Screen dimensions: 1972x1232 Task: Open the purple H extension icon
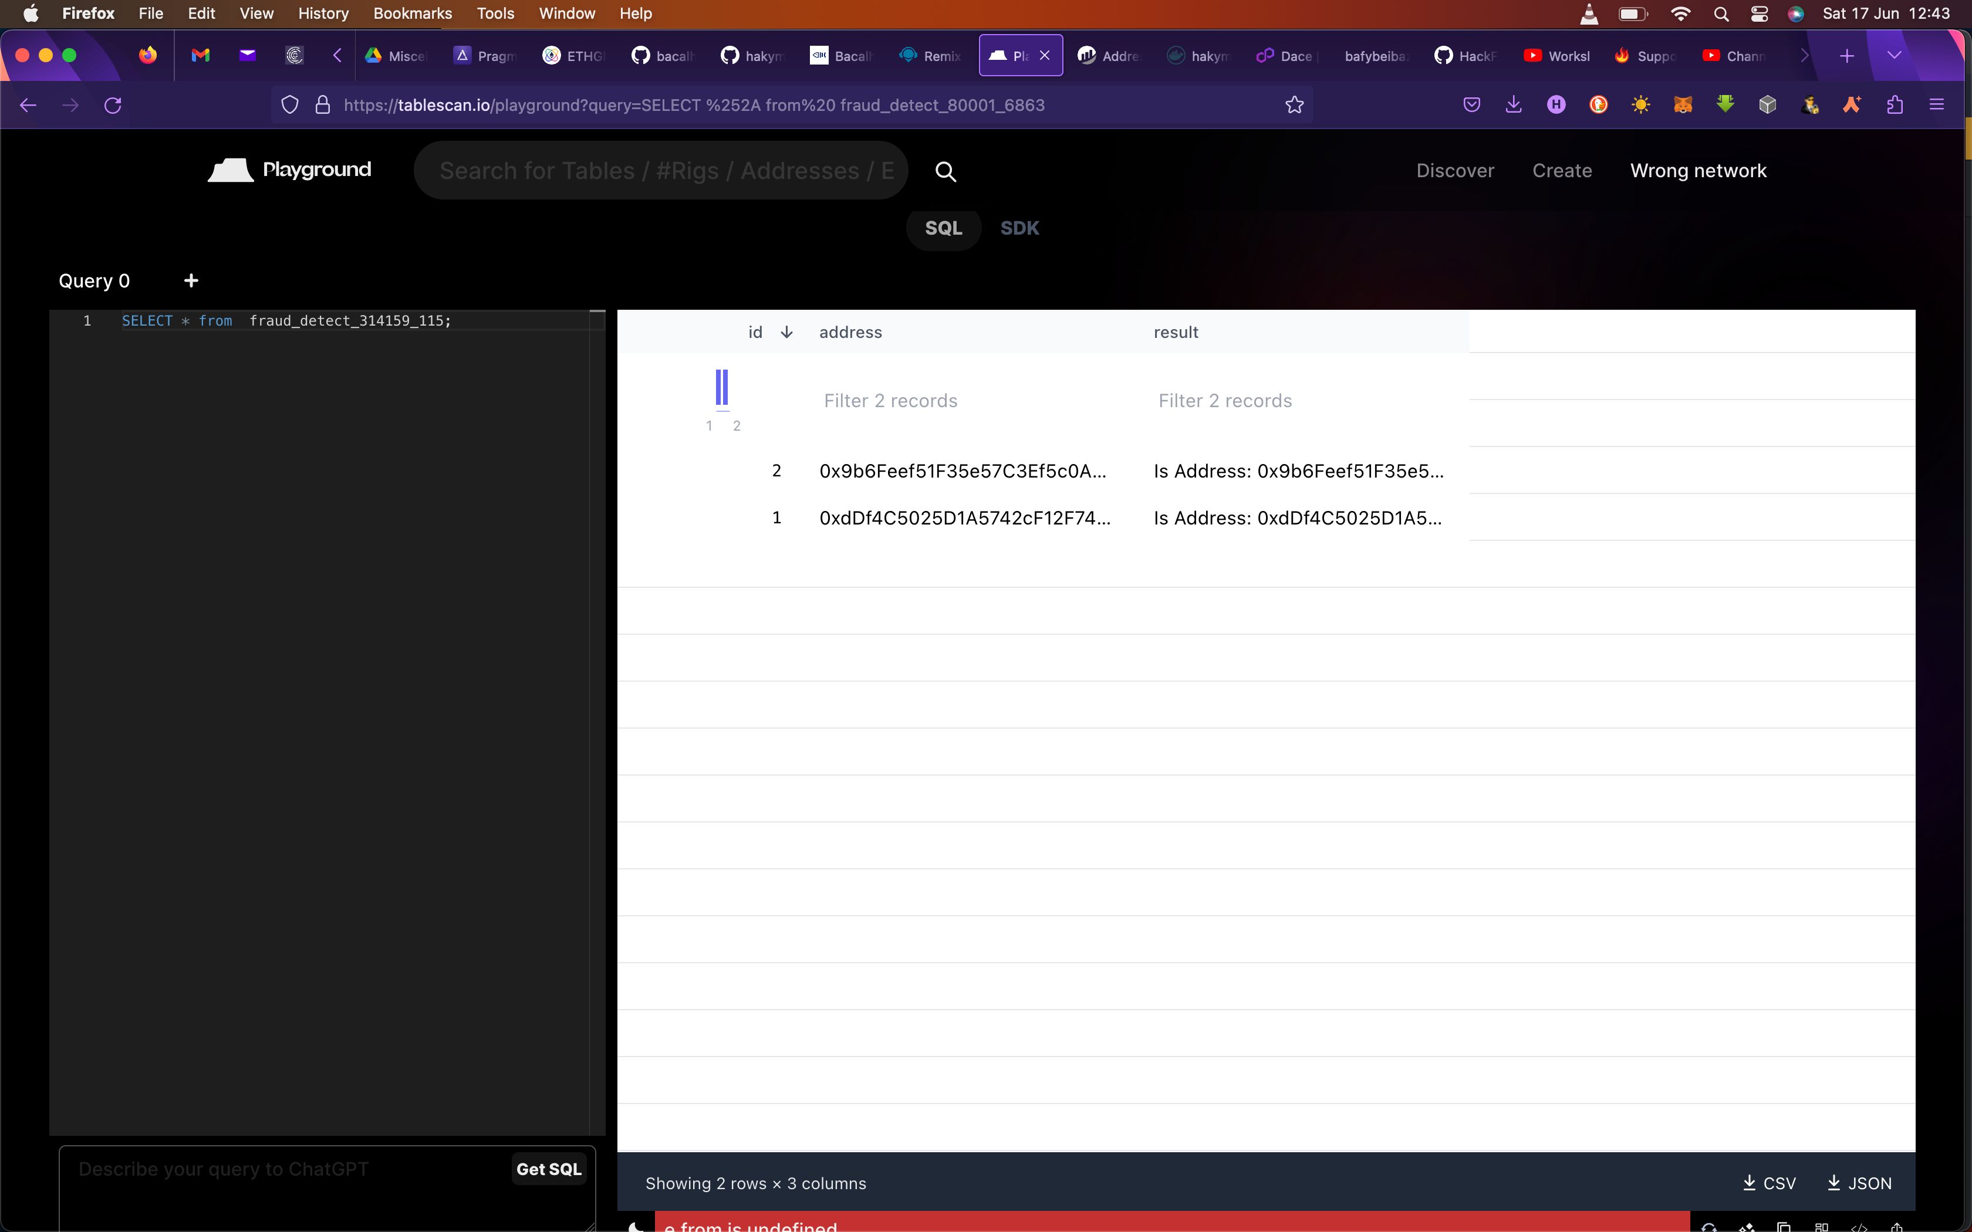coord(1556,105)
